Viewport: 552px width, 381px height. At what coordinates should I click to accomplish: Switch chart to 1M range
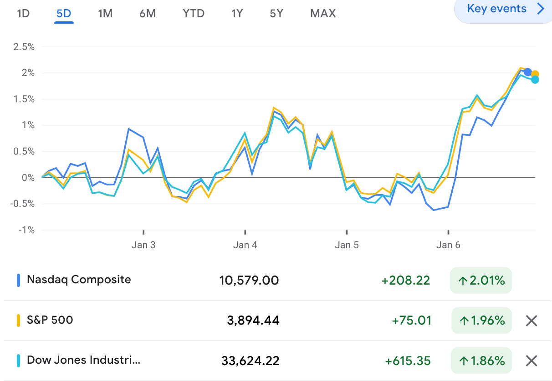[x=105, y=14]
